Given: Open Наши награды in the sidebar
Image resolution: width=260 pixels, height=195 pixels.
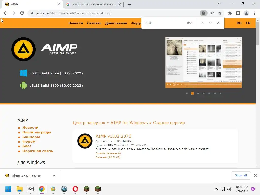Looking at the screenshot, I should [x=37, y=132].
